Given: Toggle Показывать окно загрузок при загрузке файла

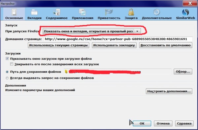Looking at the screenshot, I should [7, 59].
